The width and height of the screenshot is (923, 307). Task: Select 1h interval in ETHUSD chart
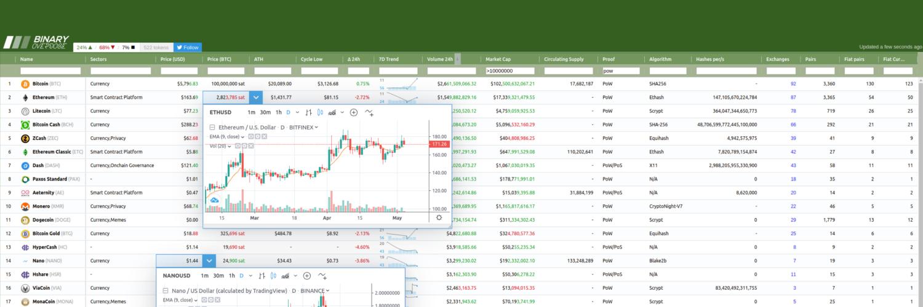279,112
